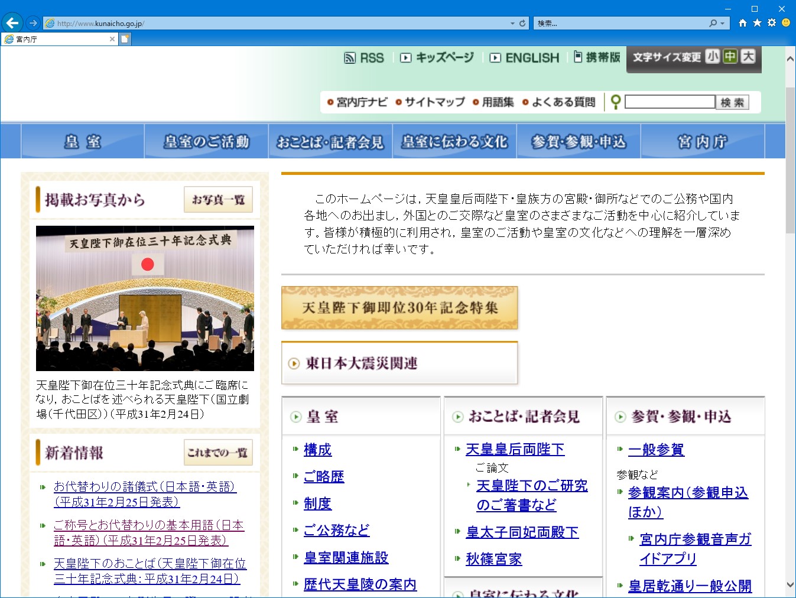
Task: Set text size to 中
Action: [730, 56]
